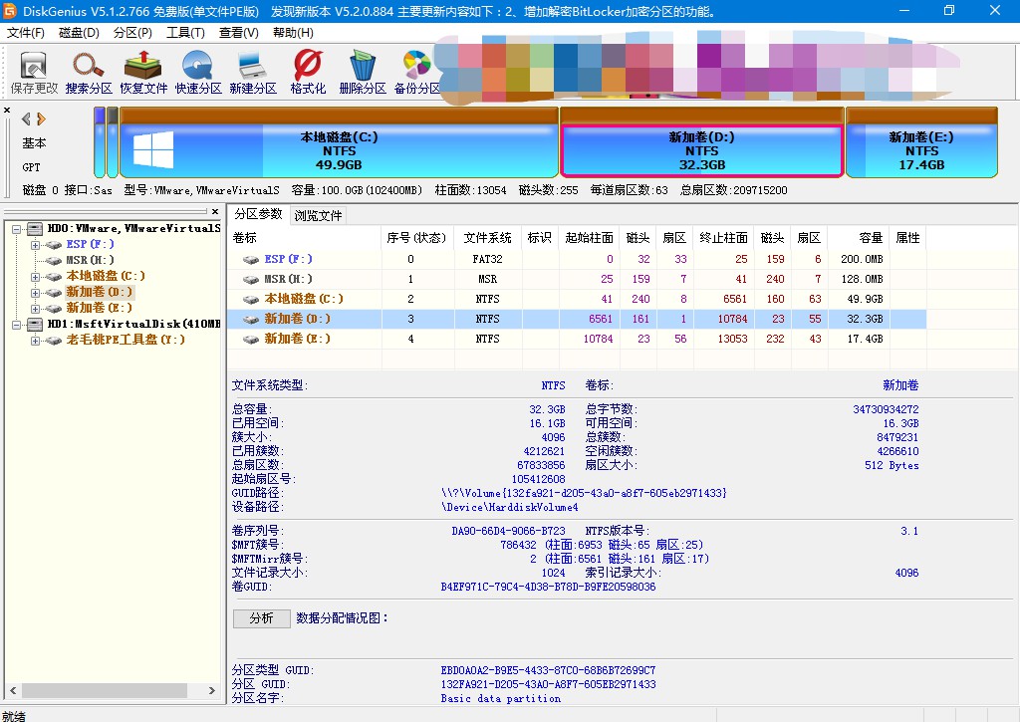Go to next disk arrow
The height and width of the screenshot is (722, 1020).
[x=41, y=120]
